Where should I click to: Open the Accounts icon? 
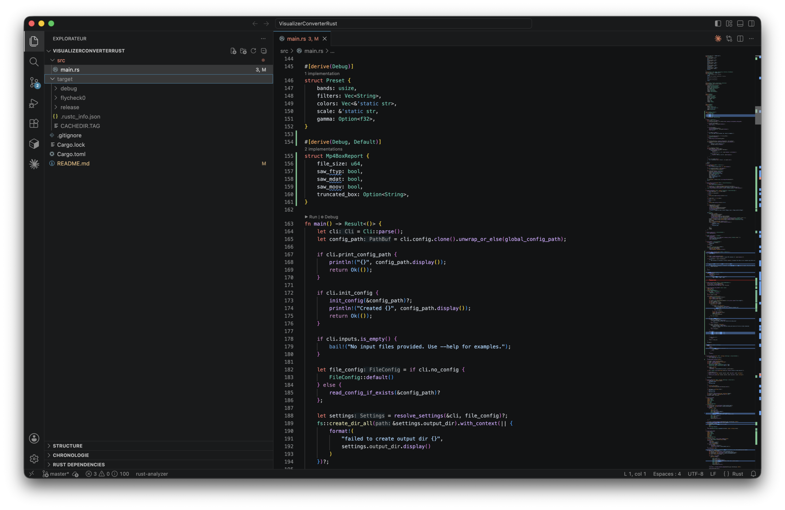(34, 438)
